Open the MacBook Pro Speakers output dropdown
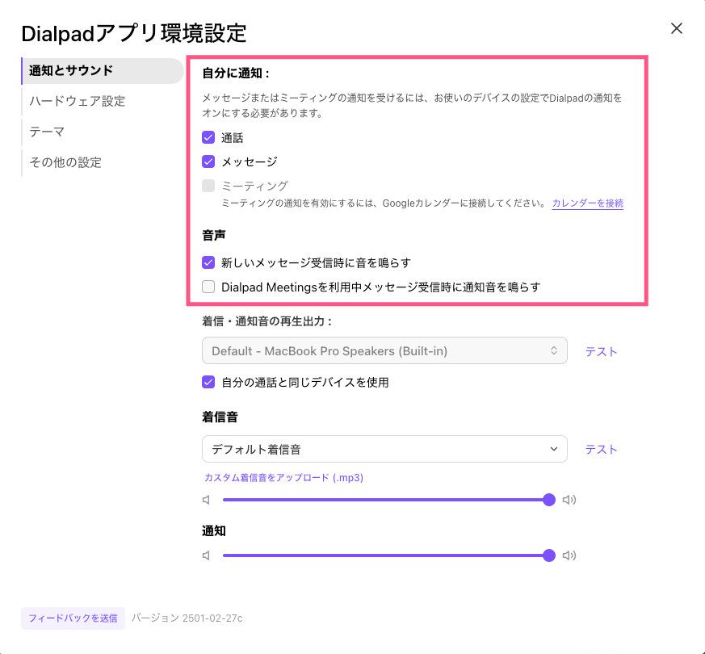Image resolution: width=705 pixels, height=654 pixels. pyautogui.click(x=384, y=350)
